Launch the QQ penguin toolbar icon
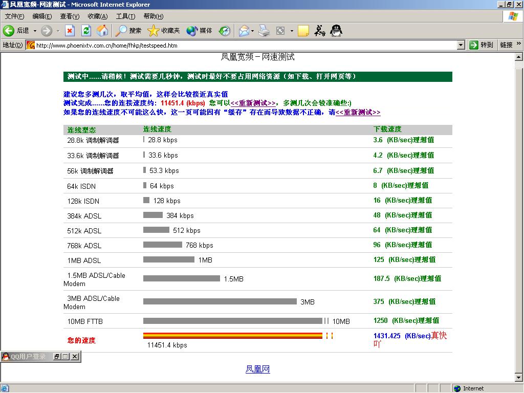Screen dimensions: 524x393 click(336, 31)
